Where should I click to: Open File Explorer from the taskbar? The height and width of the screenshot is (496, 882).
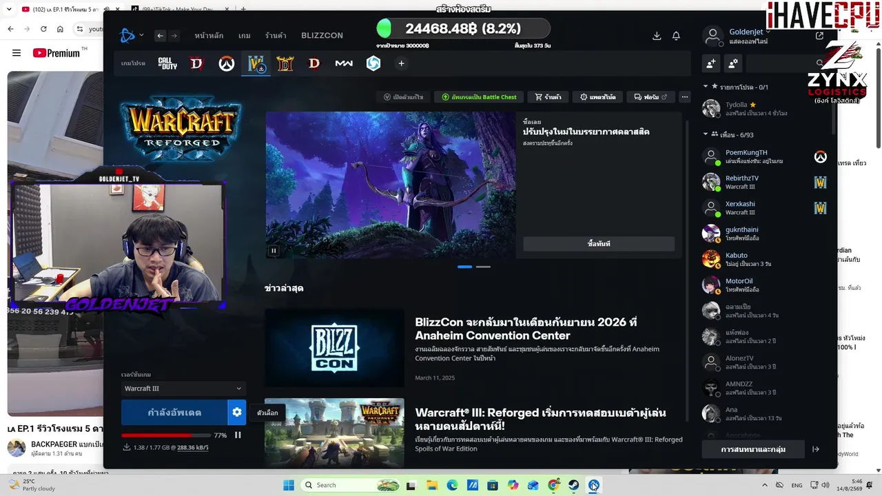pos(432,485)
